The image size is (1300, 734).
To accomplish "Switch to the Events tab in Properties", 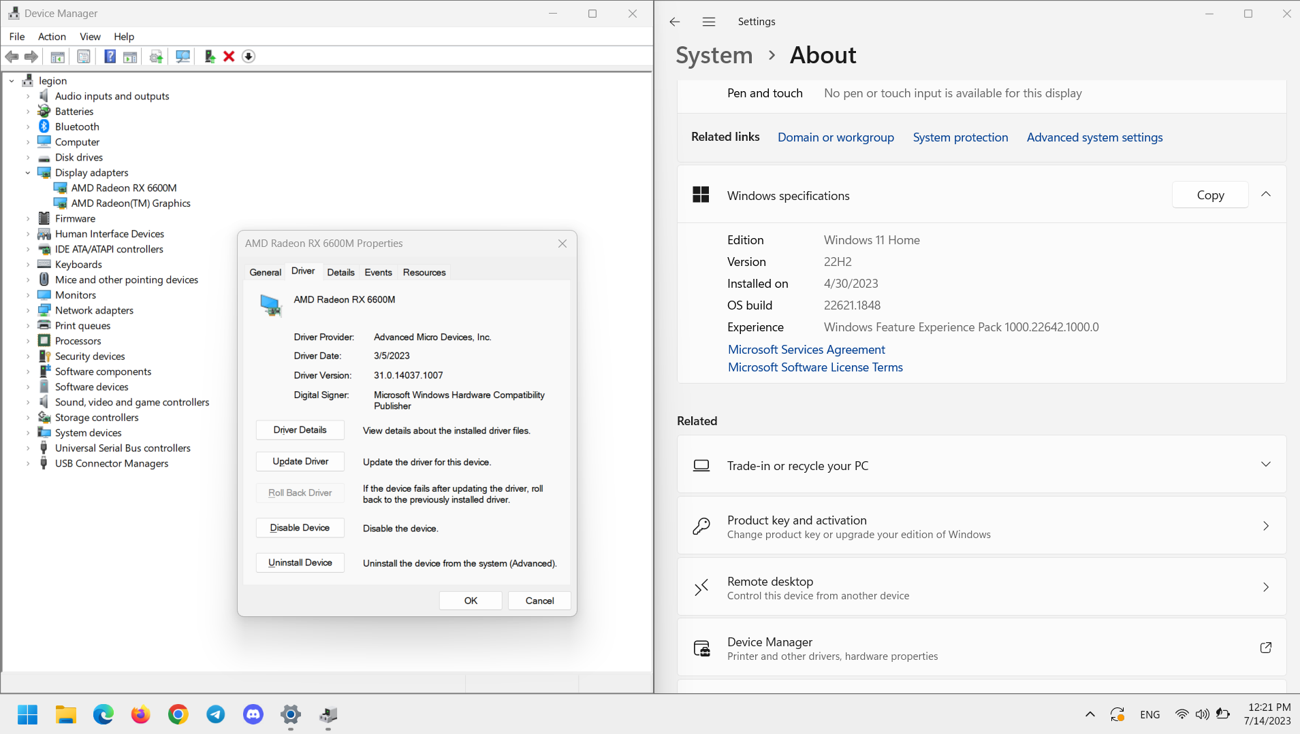I will coord(378,272).
